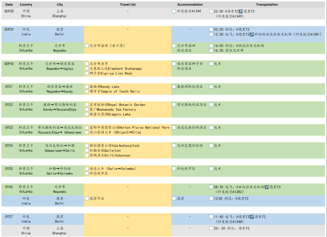Screen dimensions: 327x237
Task: Check the 02:20 Delhi T3 arrival box
Action: tap(211, 29)
